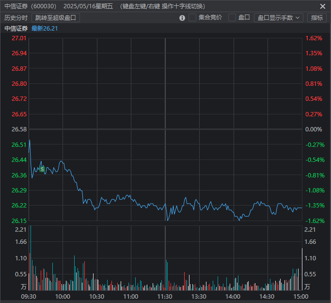The width and height of the screenshot is (331, 303).
Task: Click the info circle icon beside 集合竞价
Action: 182,18
